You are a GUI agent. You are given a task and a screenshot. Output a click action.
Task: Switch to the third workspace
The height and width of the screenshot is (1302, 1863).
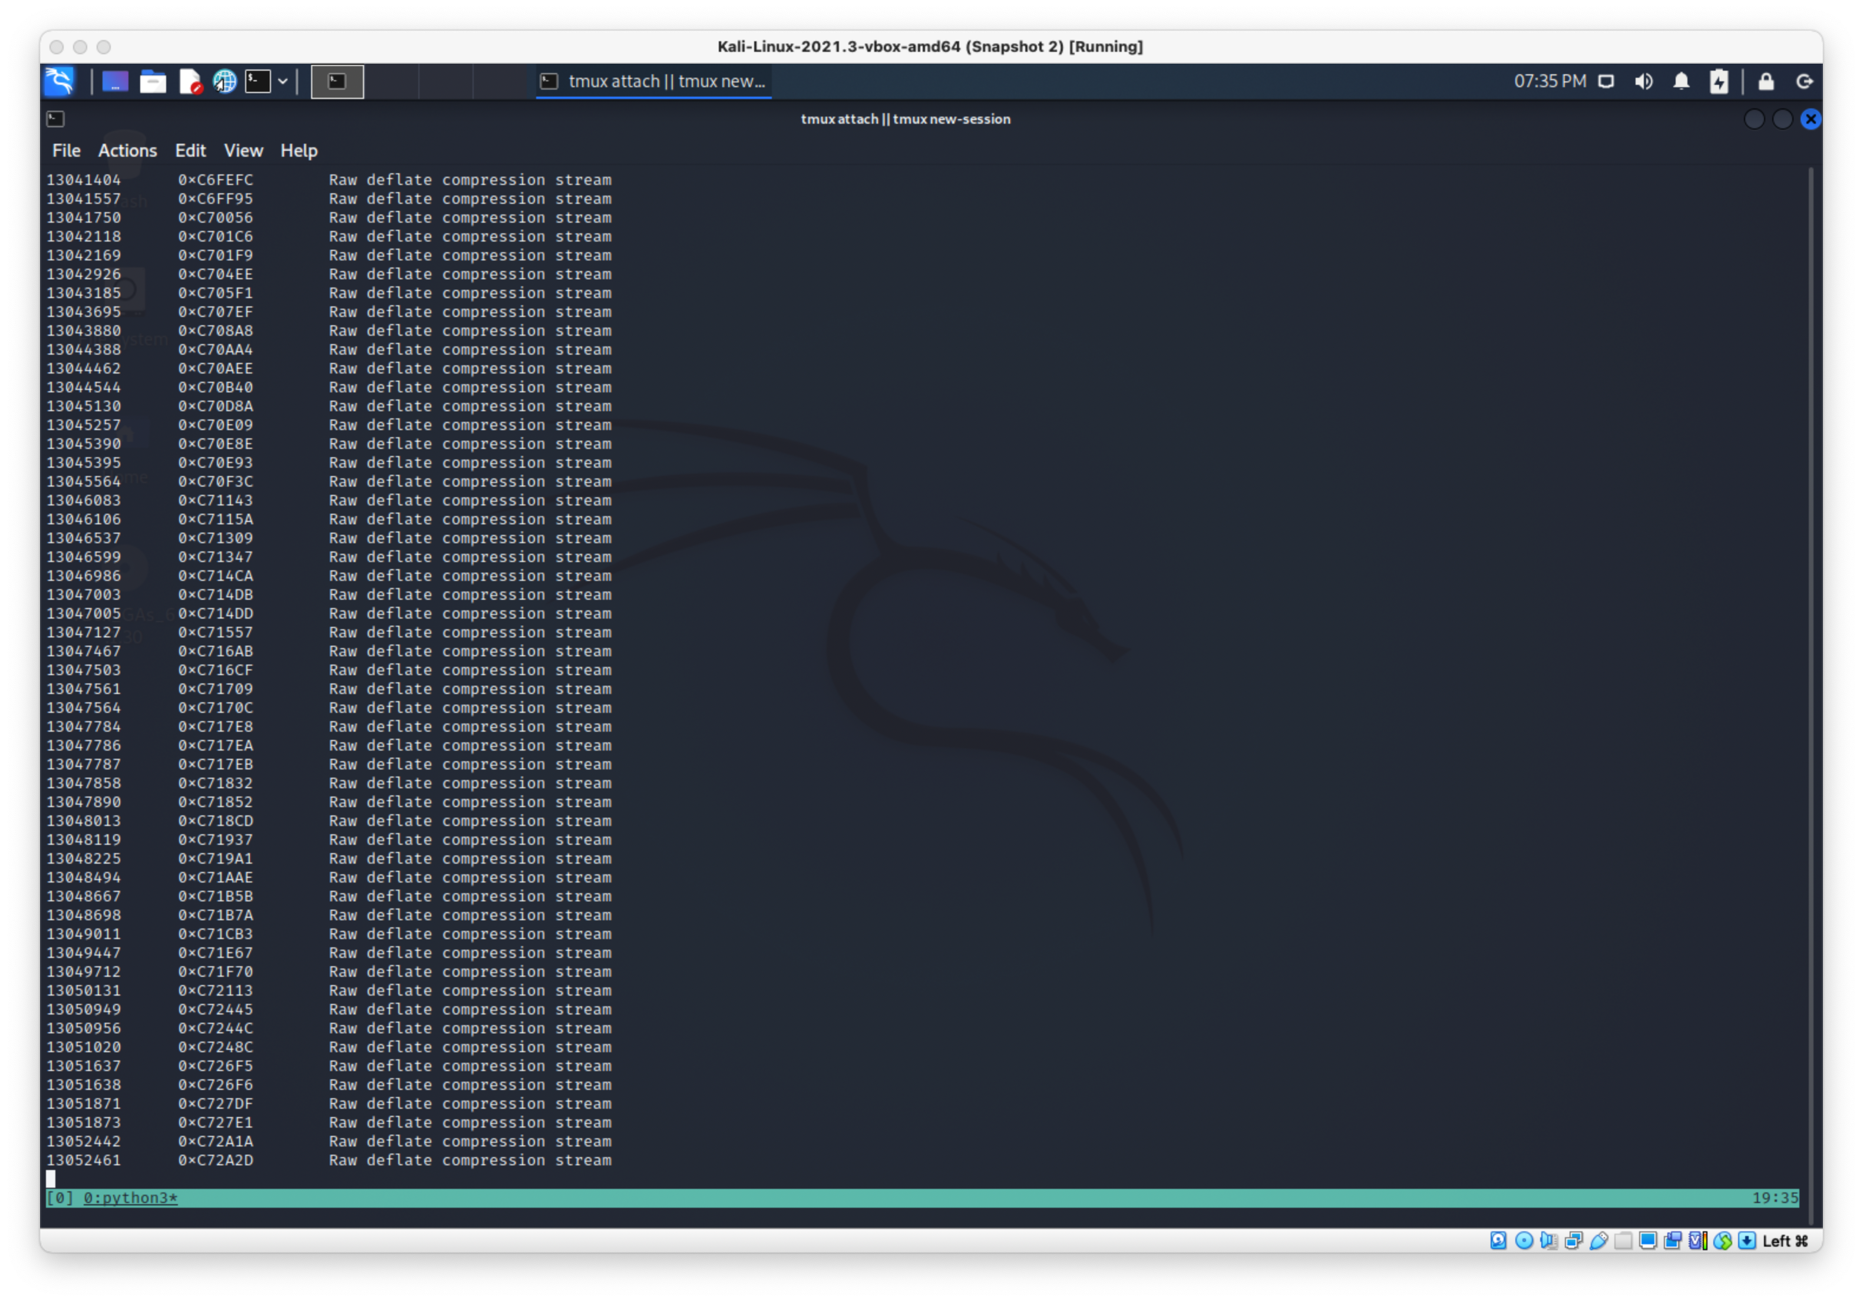pos(445,81)
